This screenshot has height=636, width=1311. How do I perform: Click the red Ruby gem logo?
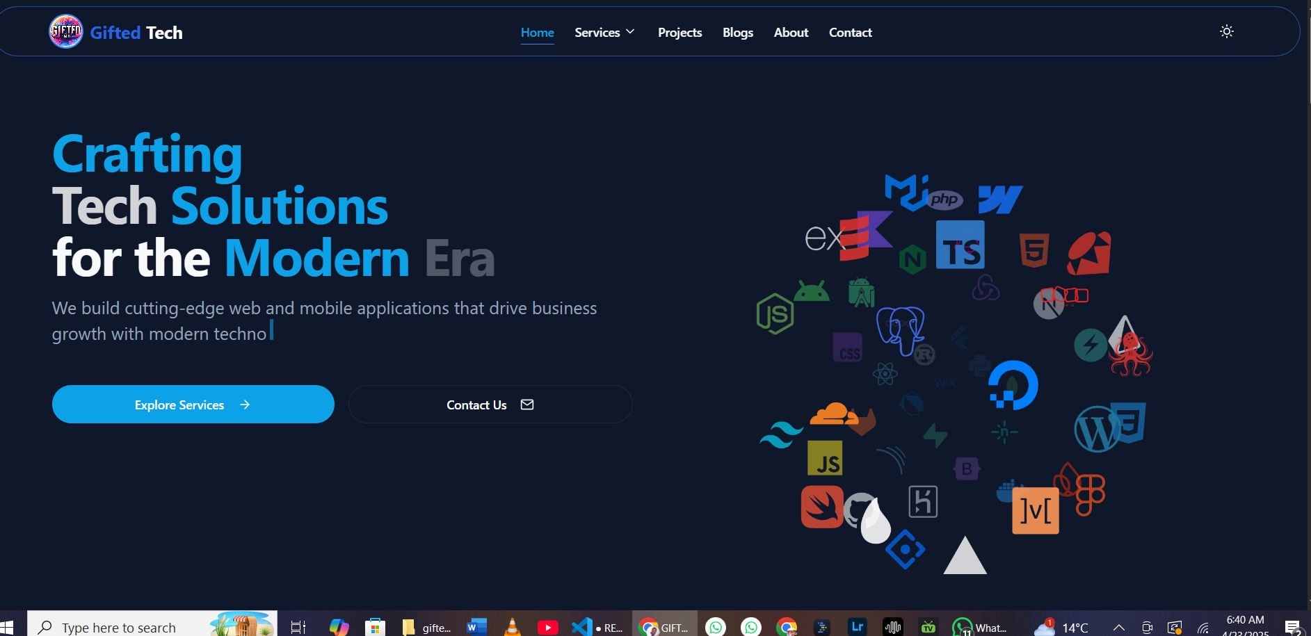coord(1089,254)
